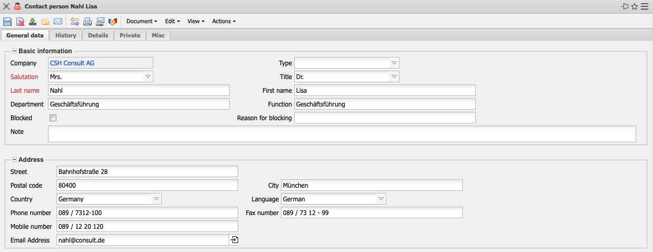Open the Salutation dropdown
The height and width of the screenshot is (252, 653).
148,77
